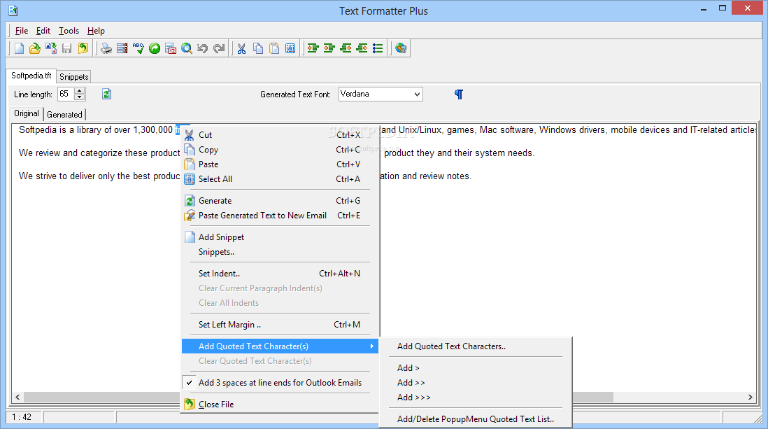
Task: Expand the 'Add Quoted Text Character(s)' submenu
Action: click(x=280, y=346)
